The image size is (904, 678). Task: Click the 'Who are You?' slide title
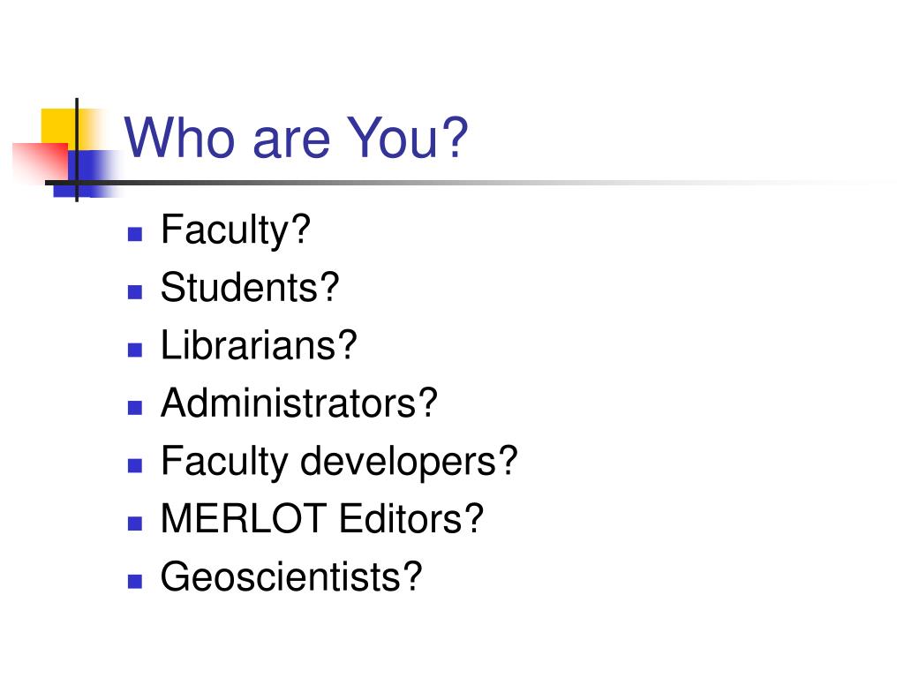click(296, 138)
